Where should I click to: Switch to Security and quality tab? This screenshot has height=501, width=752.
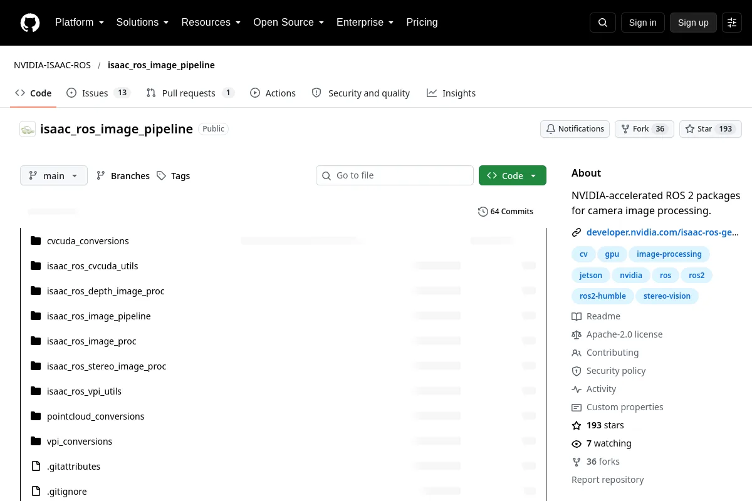click(361, 93)
